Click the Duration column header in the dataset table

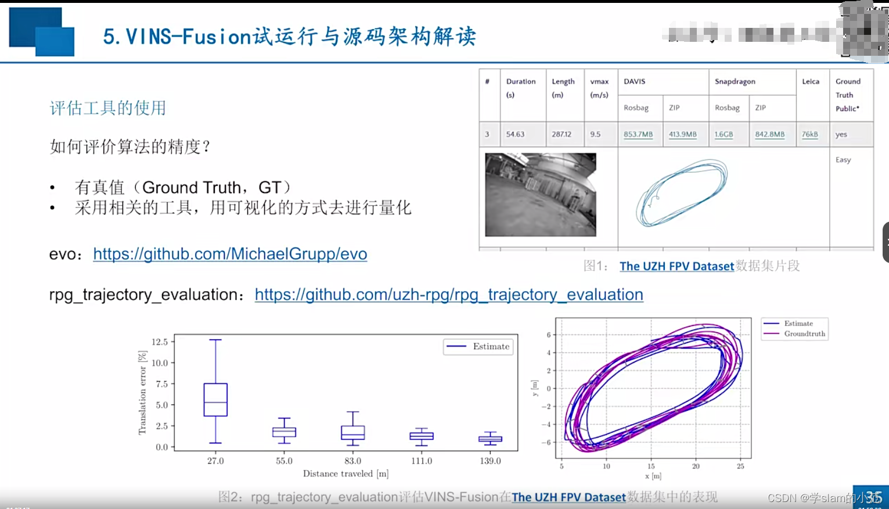521,81
